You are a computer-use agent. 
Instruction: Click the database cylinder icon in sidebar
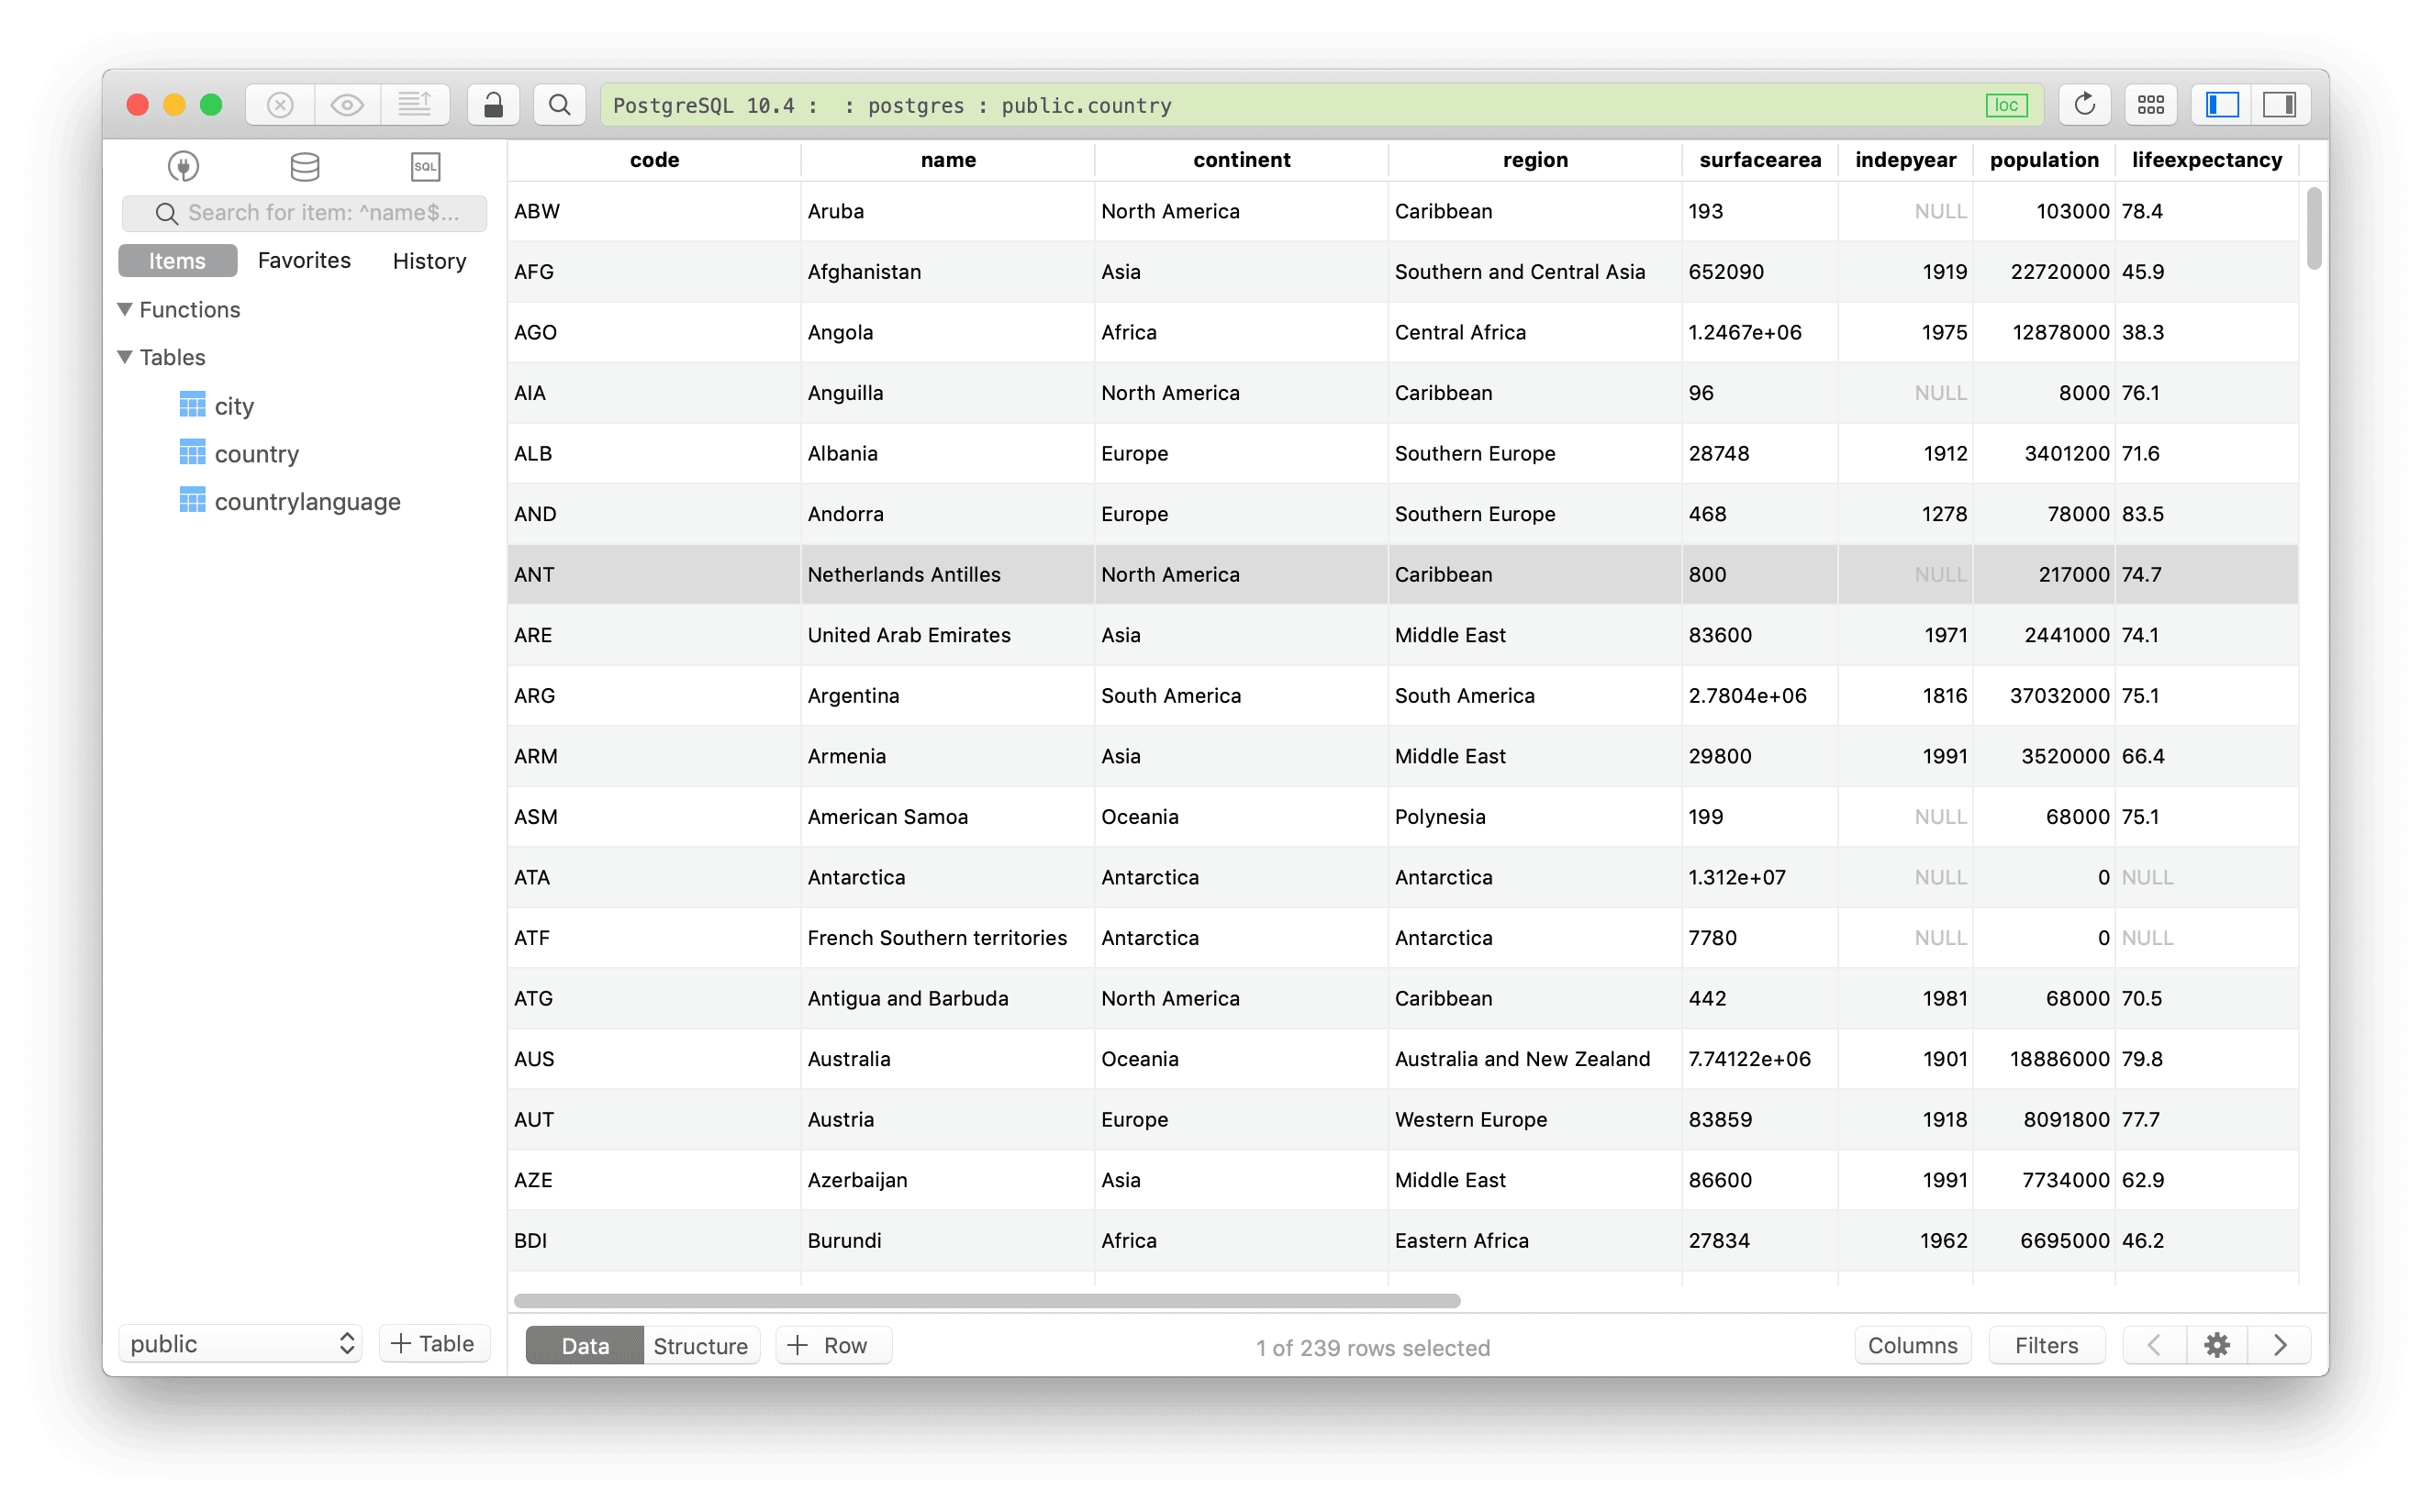pos(305,166)
